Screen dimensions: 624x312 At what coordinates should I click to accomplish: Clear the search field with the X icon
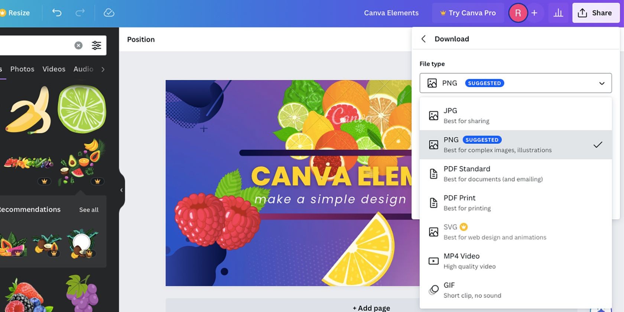(x=78, y=45)
